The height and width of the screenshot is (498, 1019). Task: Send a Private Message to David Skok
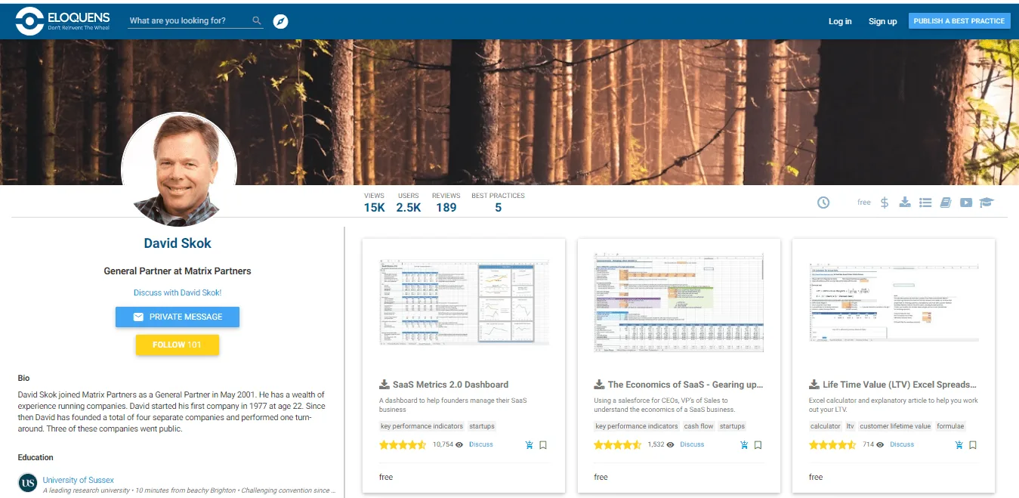coord(178,317)
